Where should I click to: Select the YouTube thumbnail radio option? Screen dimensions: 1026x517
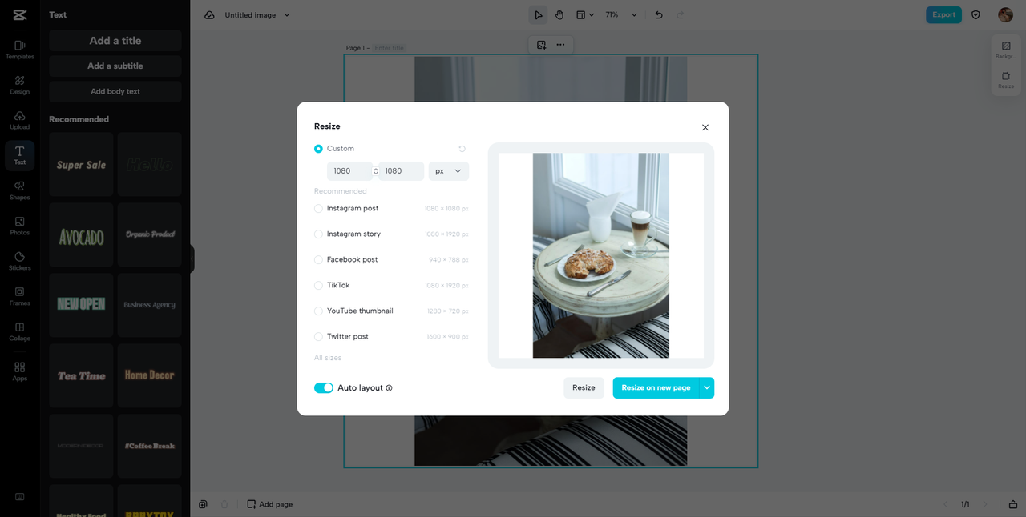coord(318,311)
